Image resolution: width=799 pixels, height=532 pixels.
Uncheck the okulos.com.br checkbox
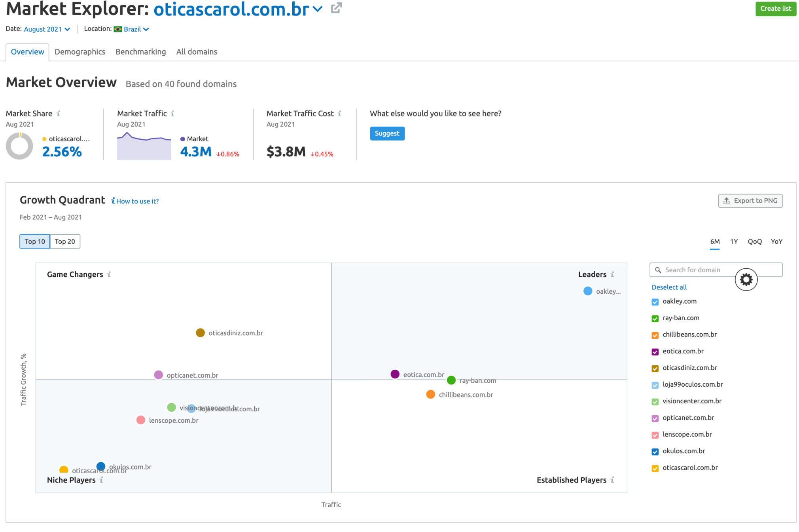coord(655,452)
